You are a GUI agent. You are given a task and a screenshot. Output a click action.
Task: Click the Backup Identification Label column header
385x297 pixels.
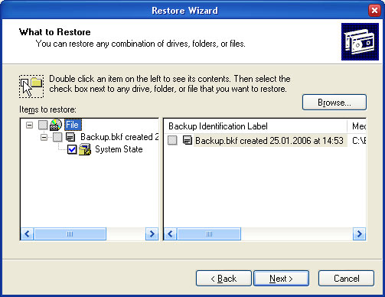pyautogui.click(x=255, y=126)
